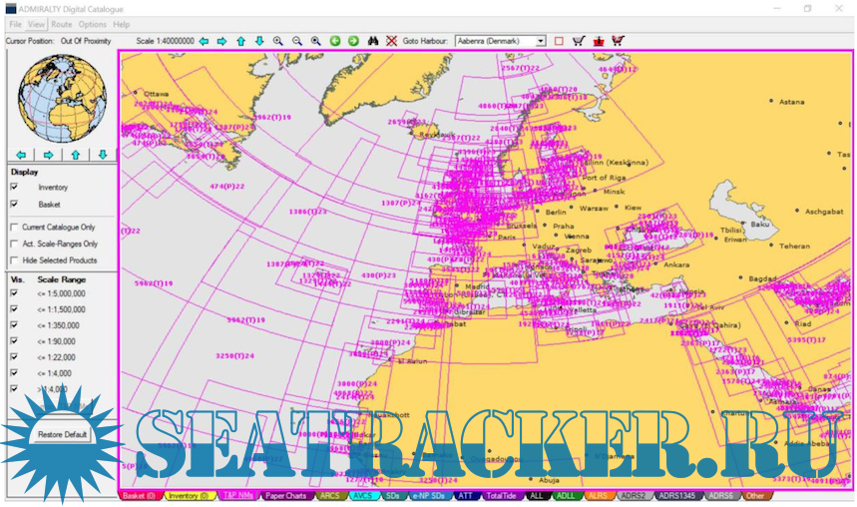Screen dimensions: 857x507
Task: Click the black shopping basket icon
Action: [x=579, y=41]
